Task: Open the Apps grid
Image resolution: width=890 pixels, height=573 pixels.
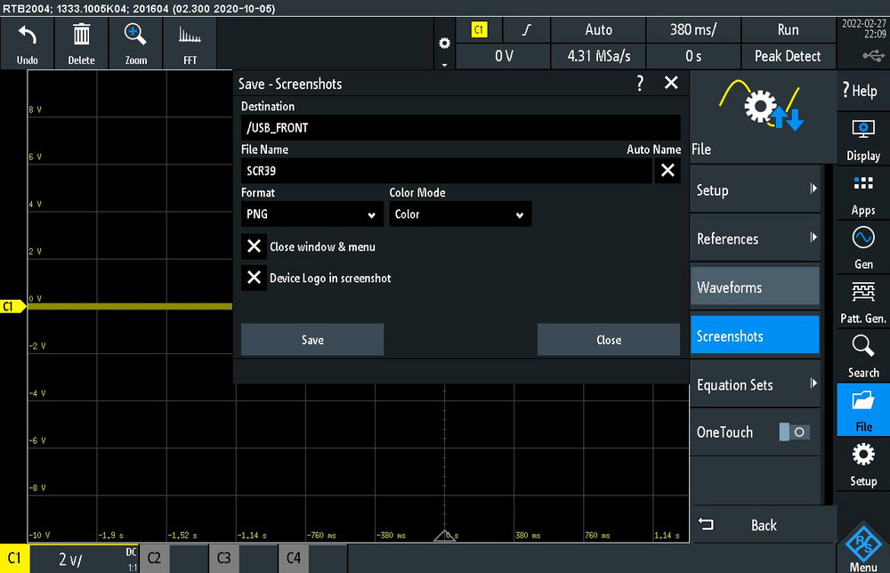Action: pos(863,195)
